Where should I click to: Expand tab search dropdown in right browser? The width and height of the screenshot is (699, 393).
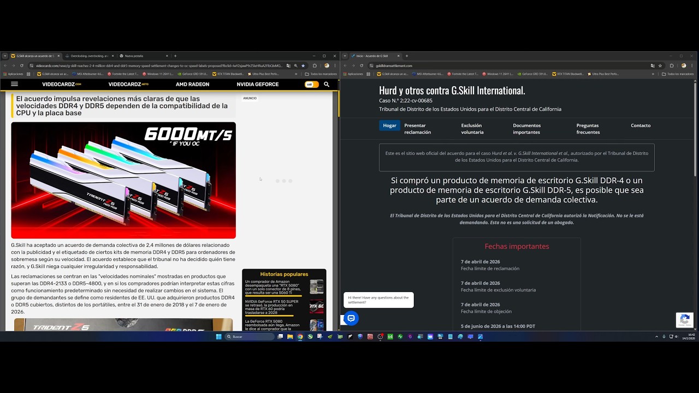tap(345, 56)
